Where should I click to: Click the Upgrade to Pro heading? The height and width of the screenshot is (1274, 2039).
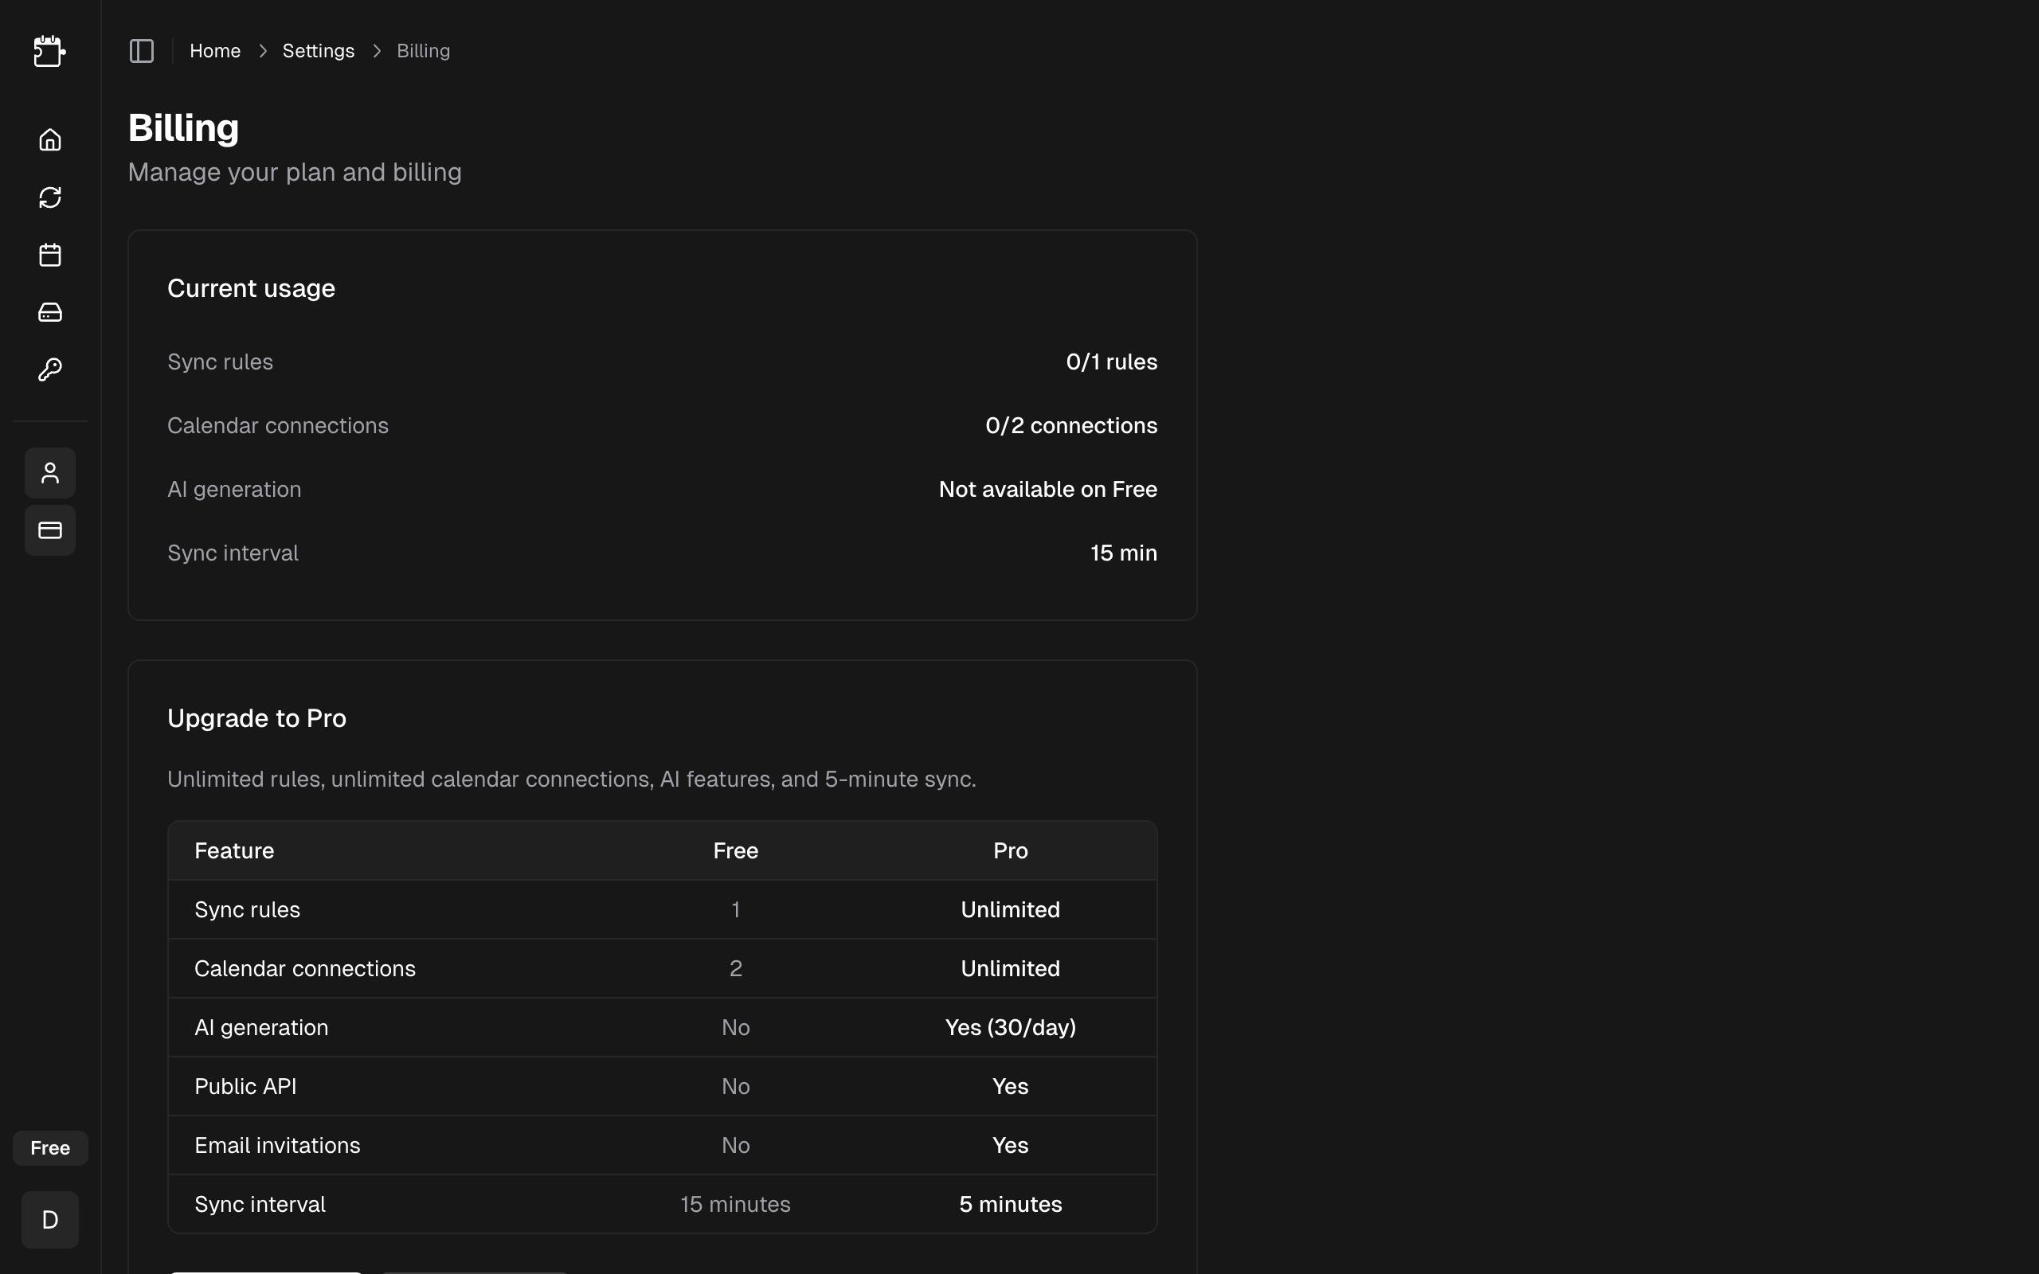[x=256, y=718]
